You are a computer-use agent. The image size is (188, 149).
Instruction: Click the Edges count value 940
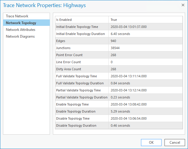pyautogui.click(x=113, y=41)
